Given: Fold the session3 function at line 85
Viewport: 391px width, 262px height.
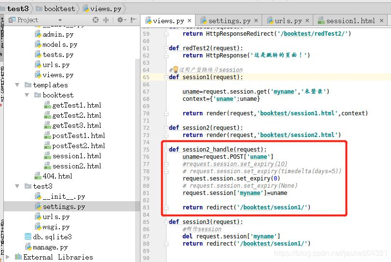Looking at the screenshot, I should click(x=166, y=222).
